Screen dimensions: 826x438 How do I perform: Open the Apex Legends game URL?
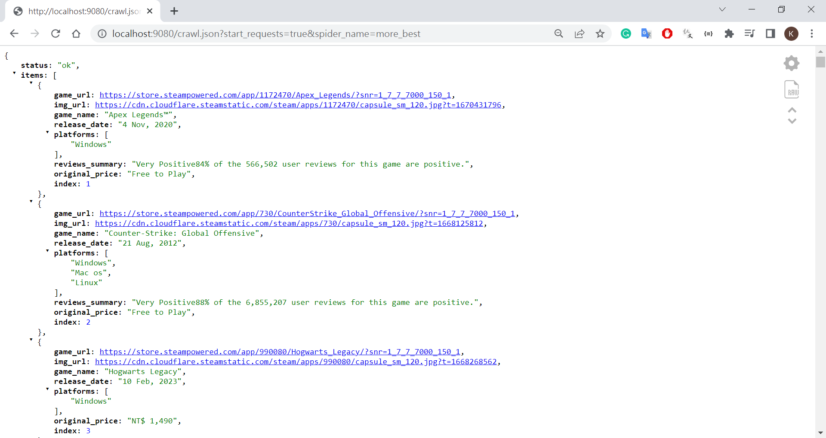275,95
